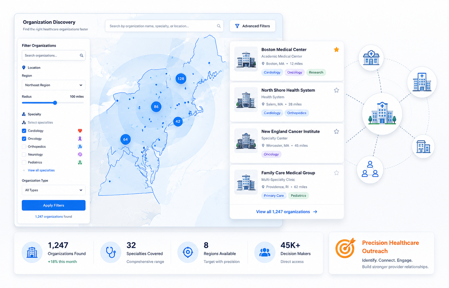The image size is (449, 288).
Task: Click the central hospital icon in the network diagram
Action: click(x=382, y=114)
